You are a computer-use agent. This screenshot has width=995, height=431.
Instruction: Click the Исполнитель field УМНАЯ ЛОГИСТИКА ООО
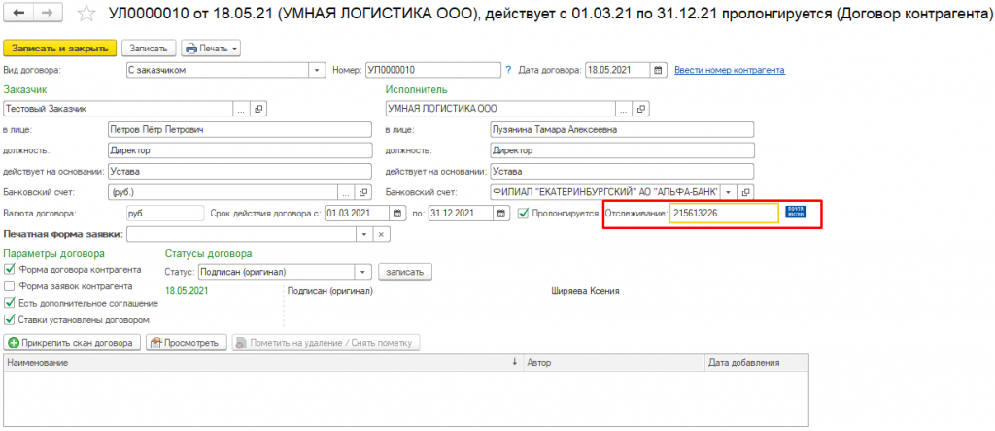click(x=501, y=109)
